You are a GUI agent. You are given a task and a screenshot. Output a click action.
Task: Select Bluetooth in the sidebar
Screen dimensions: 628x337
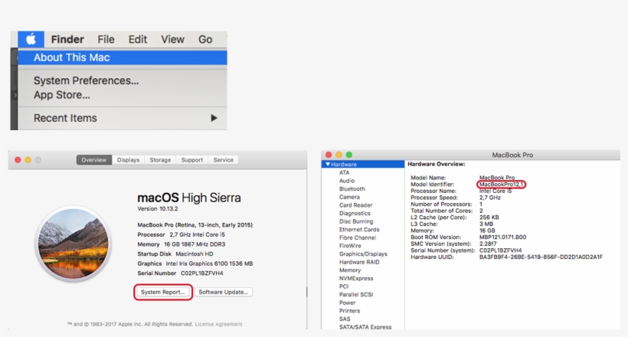click(x=352, y=188)
